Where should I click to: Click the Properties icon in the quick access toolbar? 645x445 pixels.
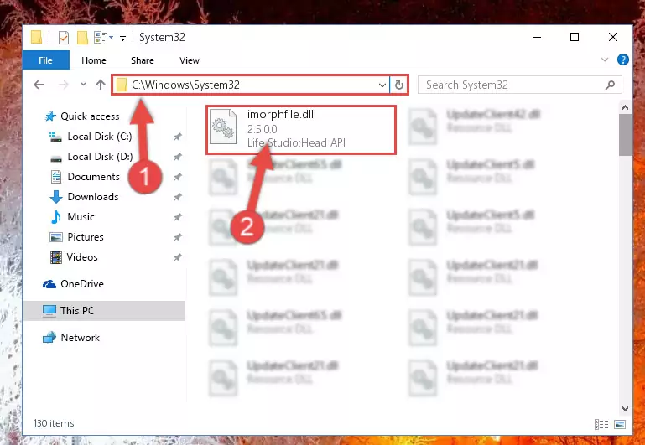[x=64, y=38]
